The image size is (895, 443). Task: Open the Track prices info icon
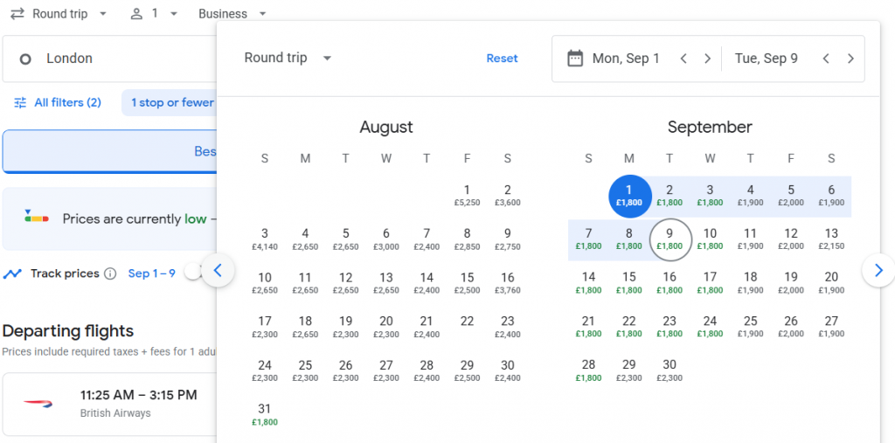[x=110, y=274]
